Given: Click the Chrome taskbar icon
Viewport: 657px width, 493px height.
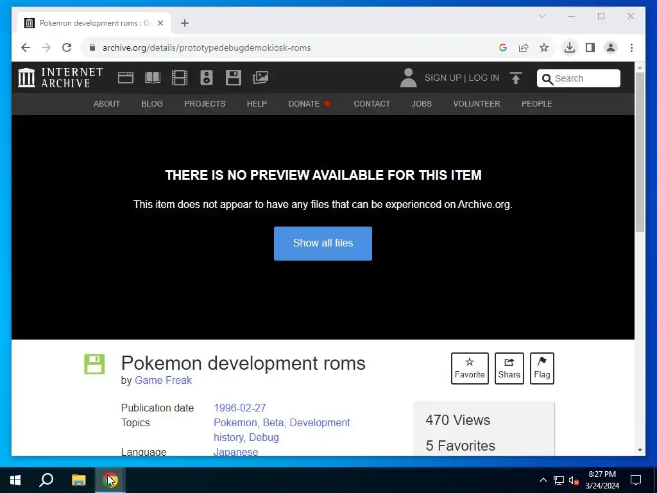Looking at the screenshot, I should (110, 480).
